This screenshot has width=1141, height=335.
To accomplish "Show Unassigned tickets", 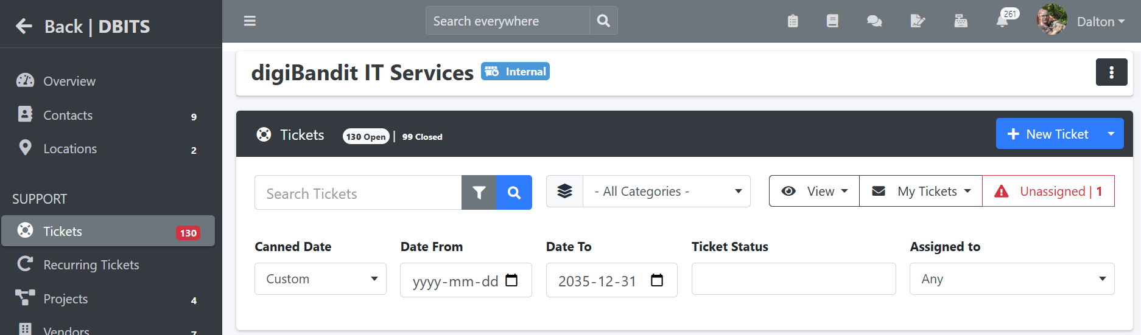I will coord(1048,192).
